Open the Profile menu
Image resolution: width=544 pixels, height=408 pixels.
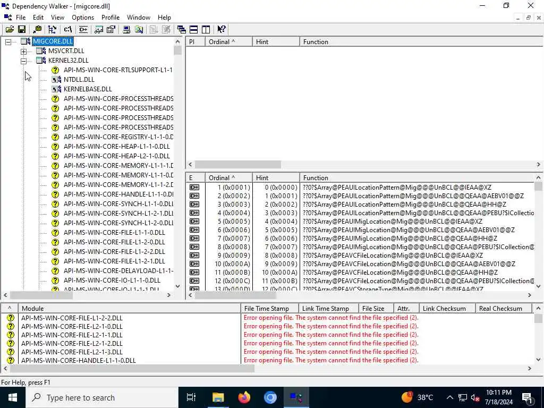point(110,18)
